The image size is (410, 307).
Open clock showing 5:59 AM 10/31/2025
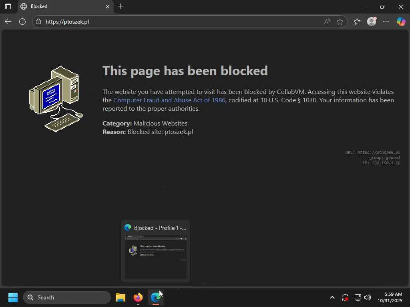(x=390, y=297)
